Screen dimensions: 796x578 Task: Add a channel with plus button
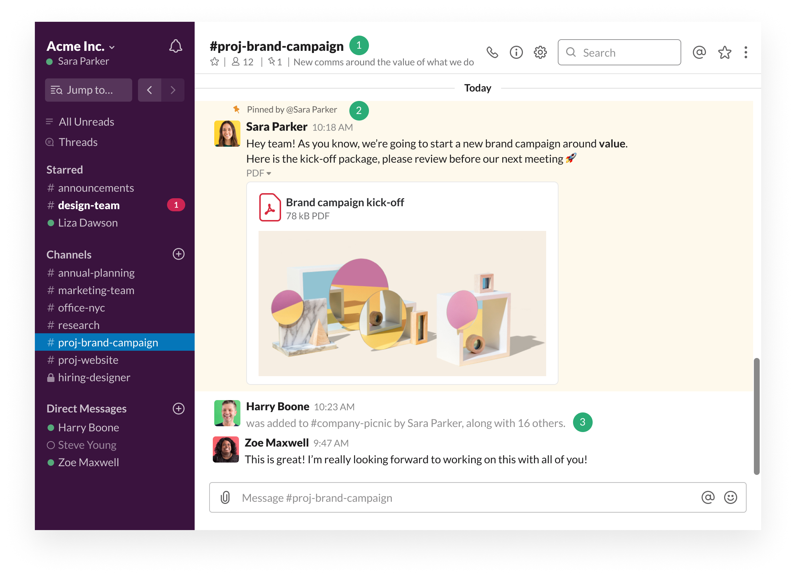178,254
